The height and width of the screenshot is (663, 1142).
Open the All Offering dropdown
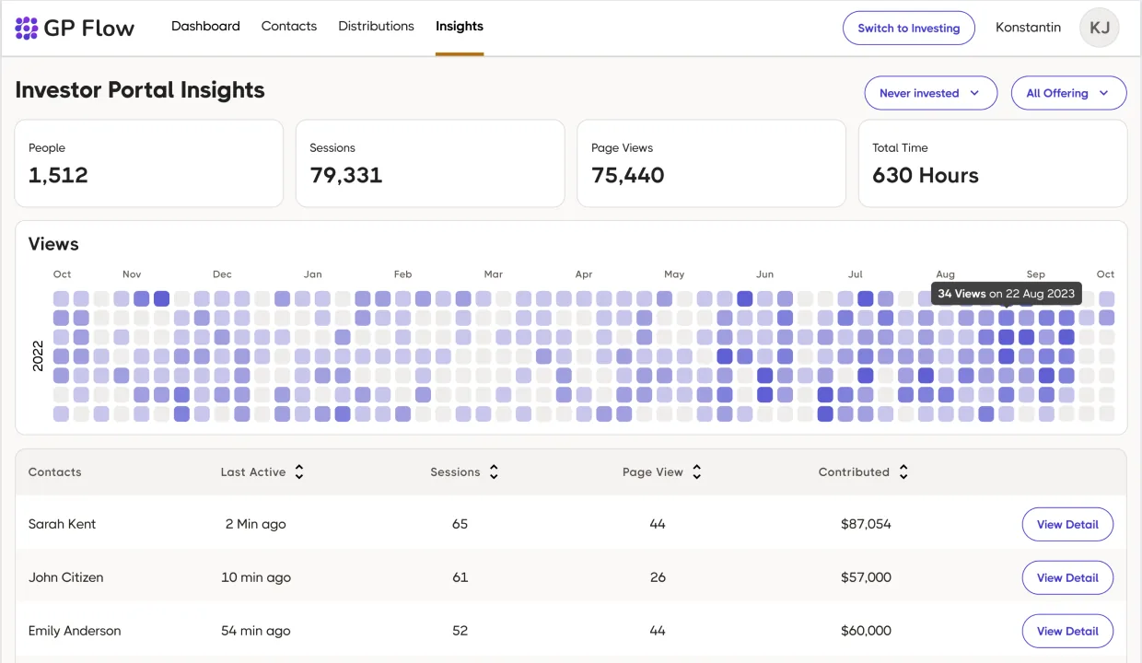click(1069, 93)
